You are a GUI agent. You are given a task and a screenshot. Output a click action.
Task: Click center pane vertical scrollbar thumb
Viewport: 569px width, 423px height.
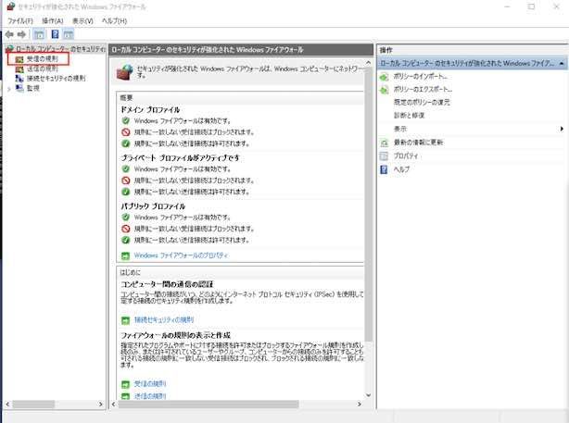coord(368,205)
